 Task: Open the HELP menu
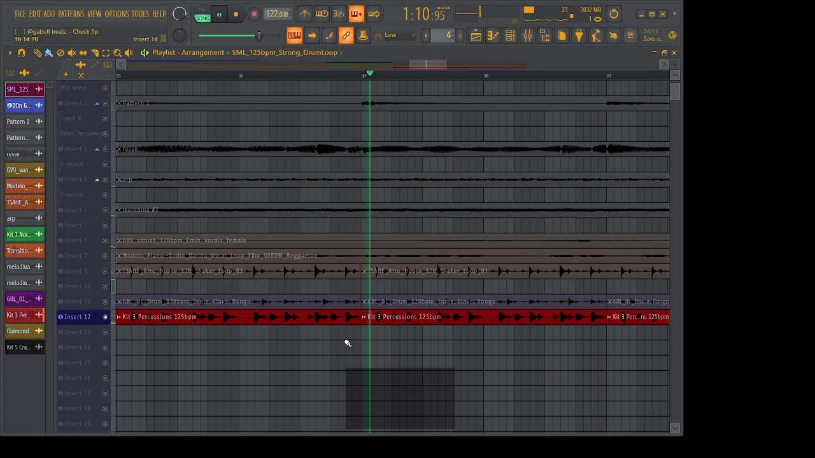click(x=159, y=14)
